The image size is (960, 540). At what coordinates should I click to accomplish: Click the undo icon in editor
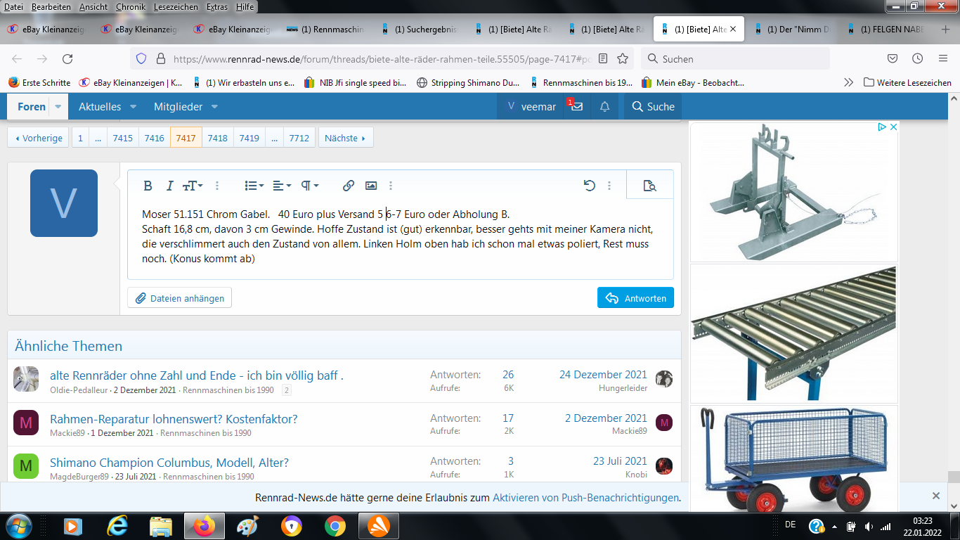click(x=589, y=186)
